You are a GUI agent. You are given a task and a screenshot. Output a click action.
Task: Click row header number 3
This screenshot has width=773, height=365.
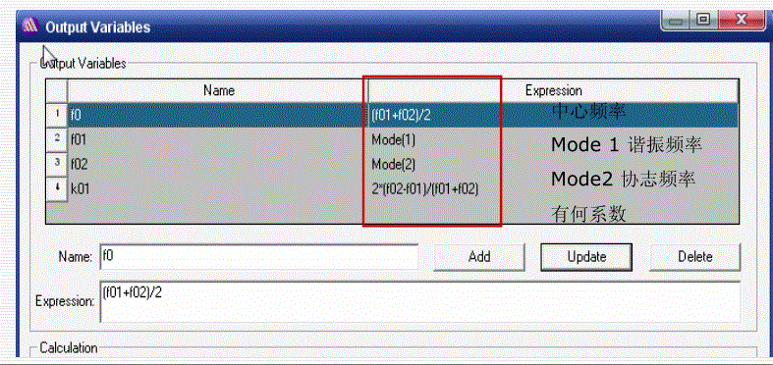(57, 164)
